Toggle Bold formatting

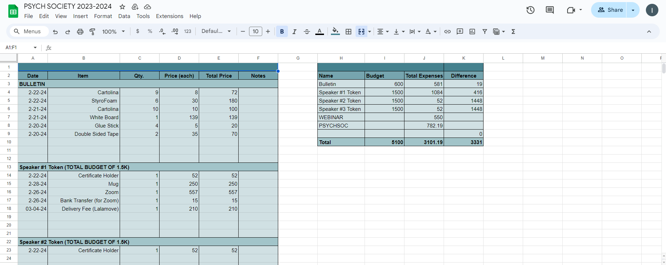tap(282, 32)
